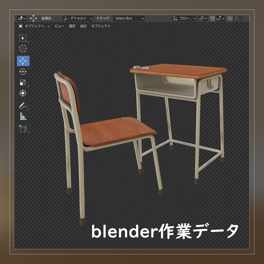Viewport: 264px width, 264px height.
Task: Select the Scale tool
Action: click(x=23, y=82)
